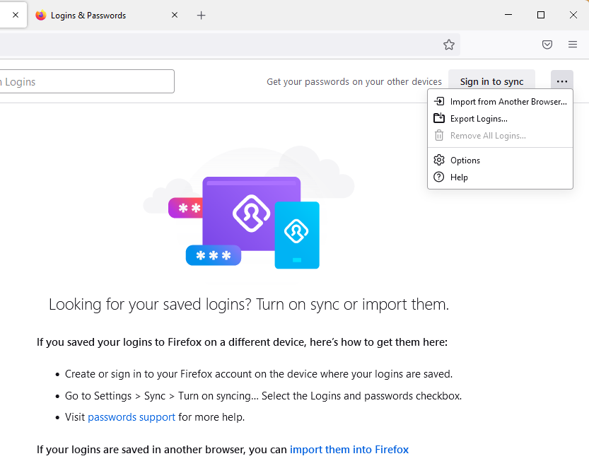Choose Export Logins from the menu

point(478,119)
